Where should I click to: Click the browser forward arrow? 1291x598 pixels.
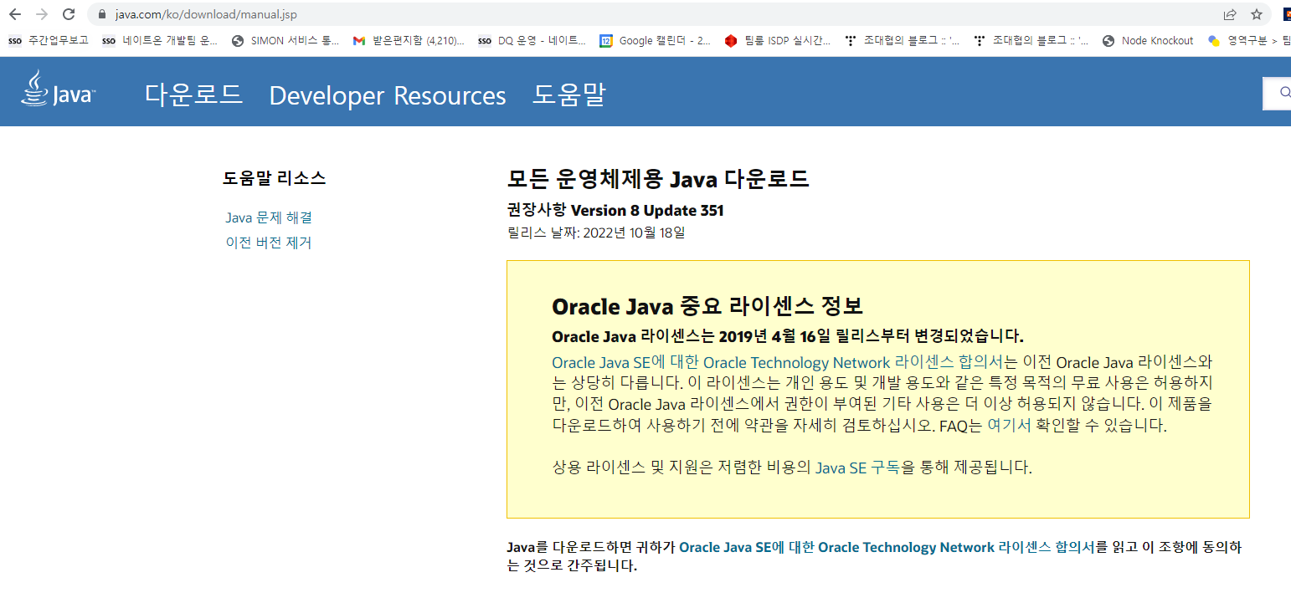pyautogui.click(x=42, y=14)
